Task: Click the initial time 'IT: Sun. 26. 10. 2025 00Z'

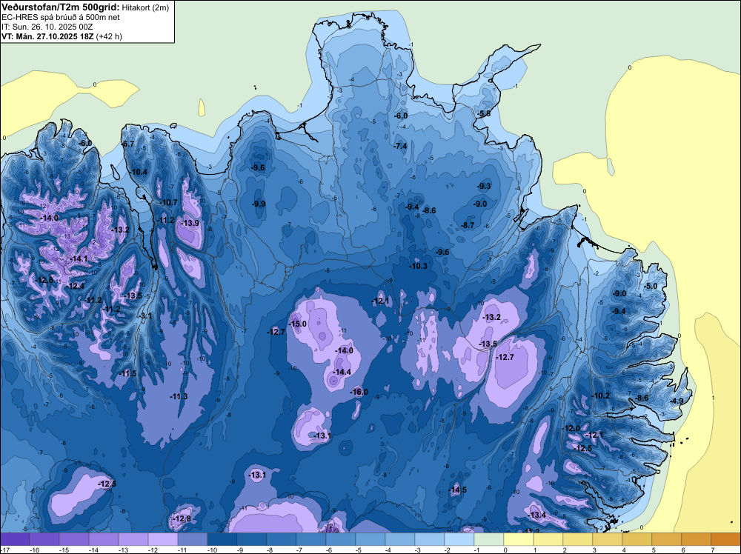Action: pyautogui.click(x=47, y=27)
